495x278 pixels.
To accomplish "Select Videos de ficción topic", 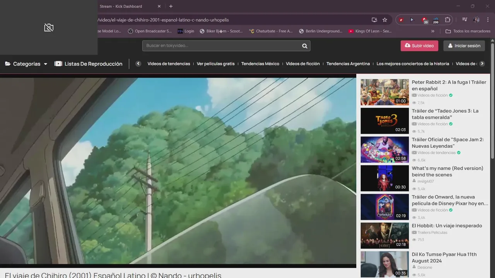I will click(x=303, y=64).
